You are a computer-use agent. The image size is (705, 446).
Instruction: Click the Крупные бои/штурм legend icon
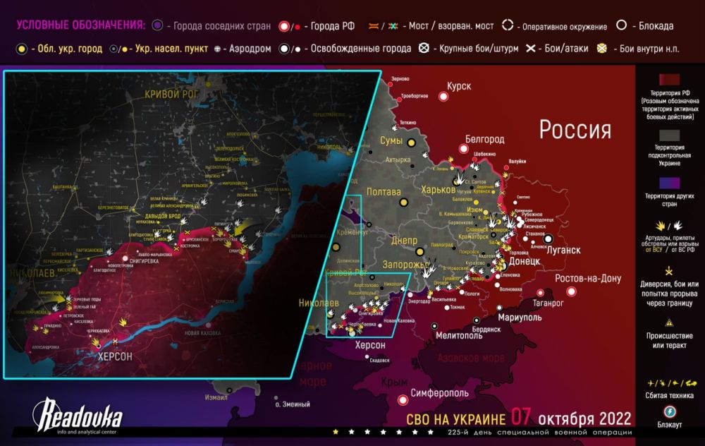coord(424,49)
